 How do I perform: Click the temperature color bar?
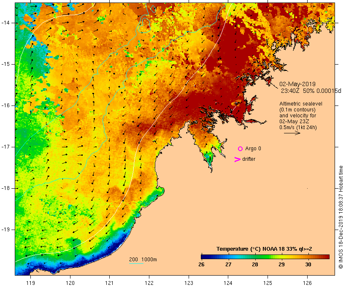pos(265,257)
